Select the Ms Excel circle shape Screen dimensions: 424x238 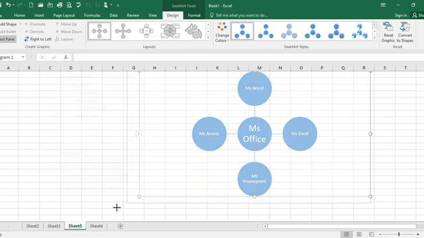tap(300, 134)
